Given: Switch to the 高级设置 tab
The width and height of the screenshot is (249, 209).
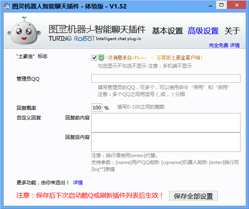Looking at the screenshot, I should [x=203, y=31].
